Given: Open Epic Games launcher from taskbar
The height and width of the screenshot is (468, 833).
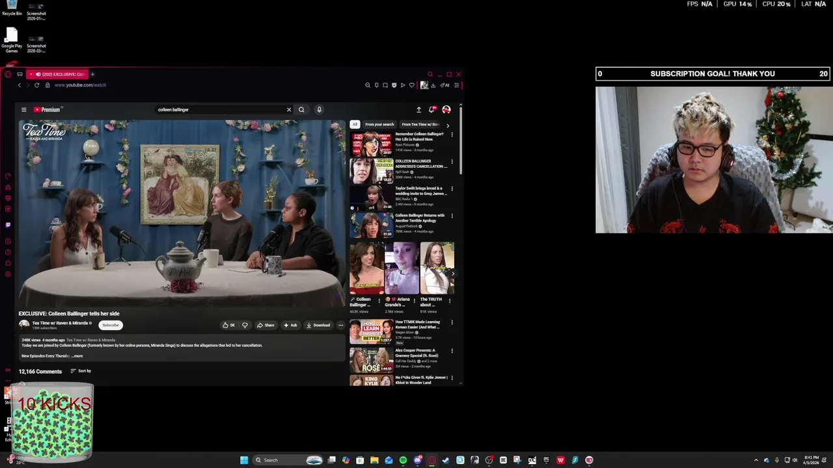Looking at the screenshot, I should pos(547,460).
